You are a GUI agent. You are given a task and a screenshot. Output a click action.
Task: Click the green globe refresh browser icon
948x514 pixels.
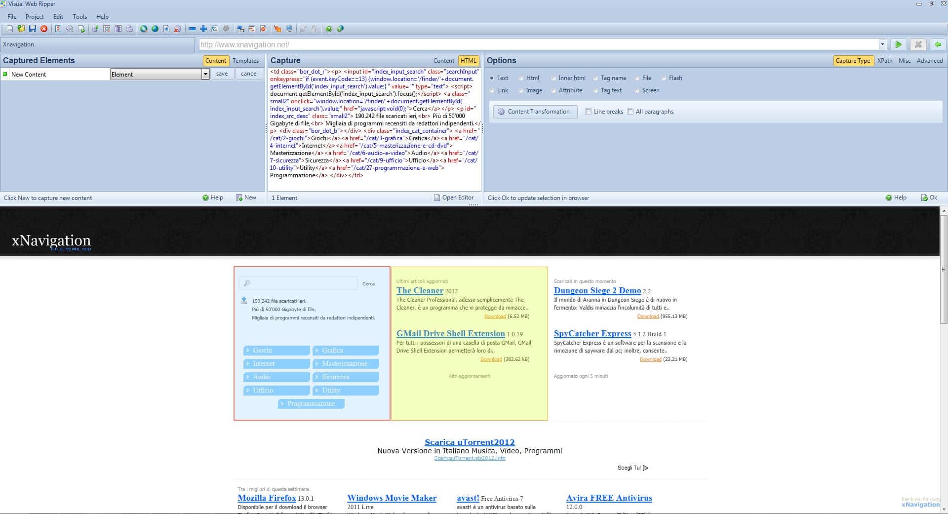point(144,29)
